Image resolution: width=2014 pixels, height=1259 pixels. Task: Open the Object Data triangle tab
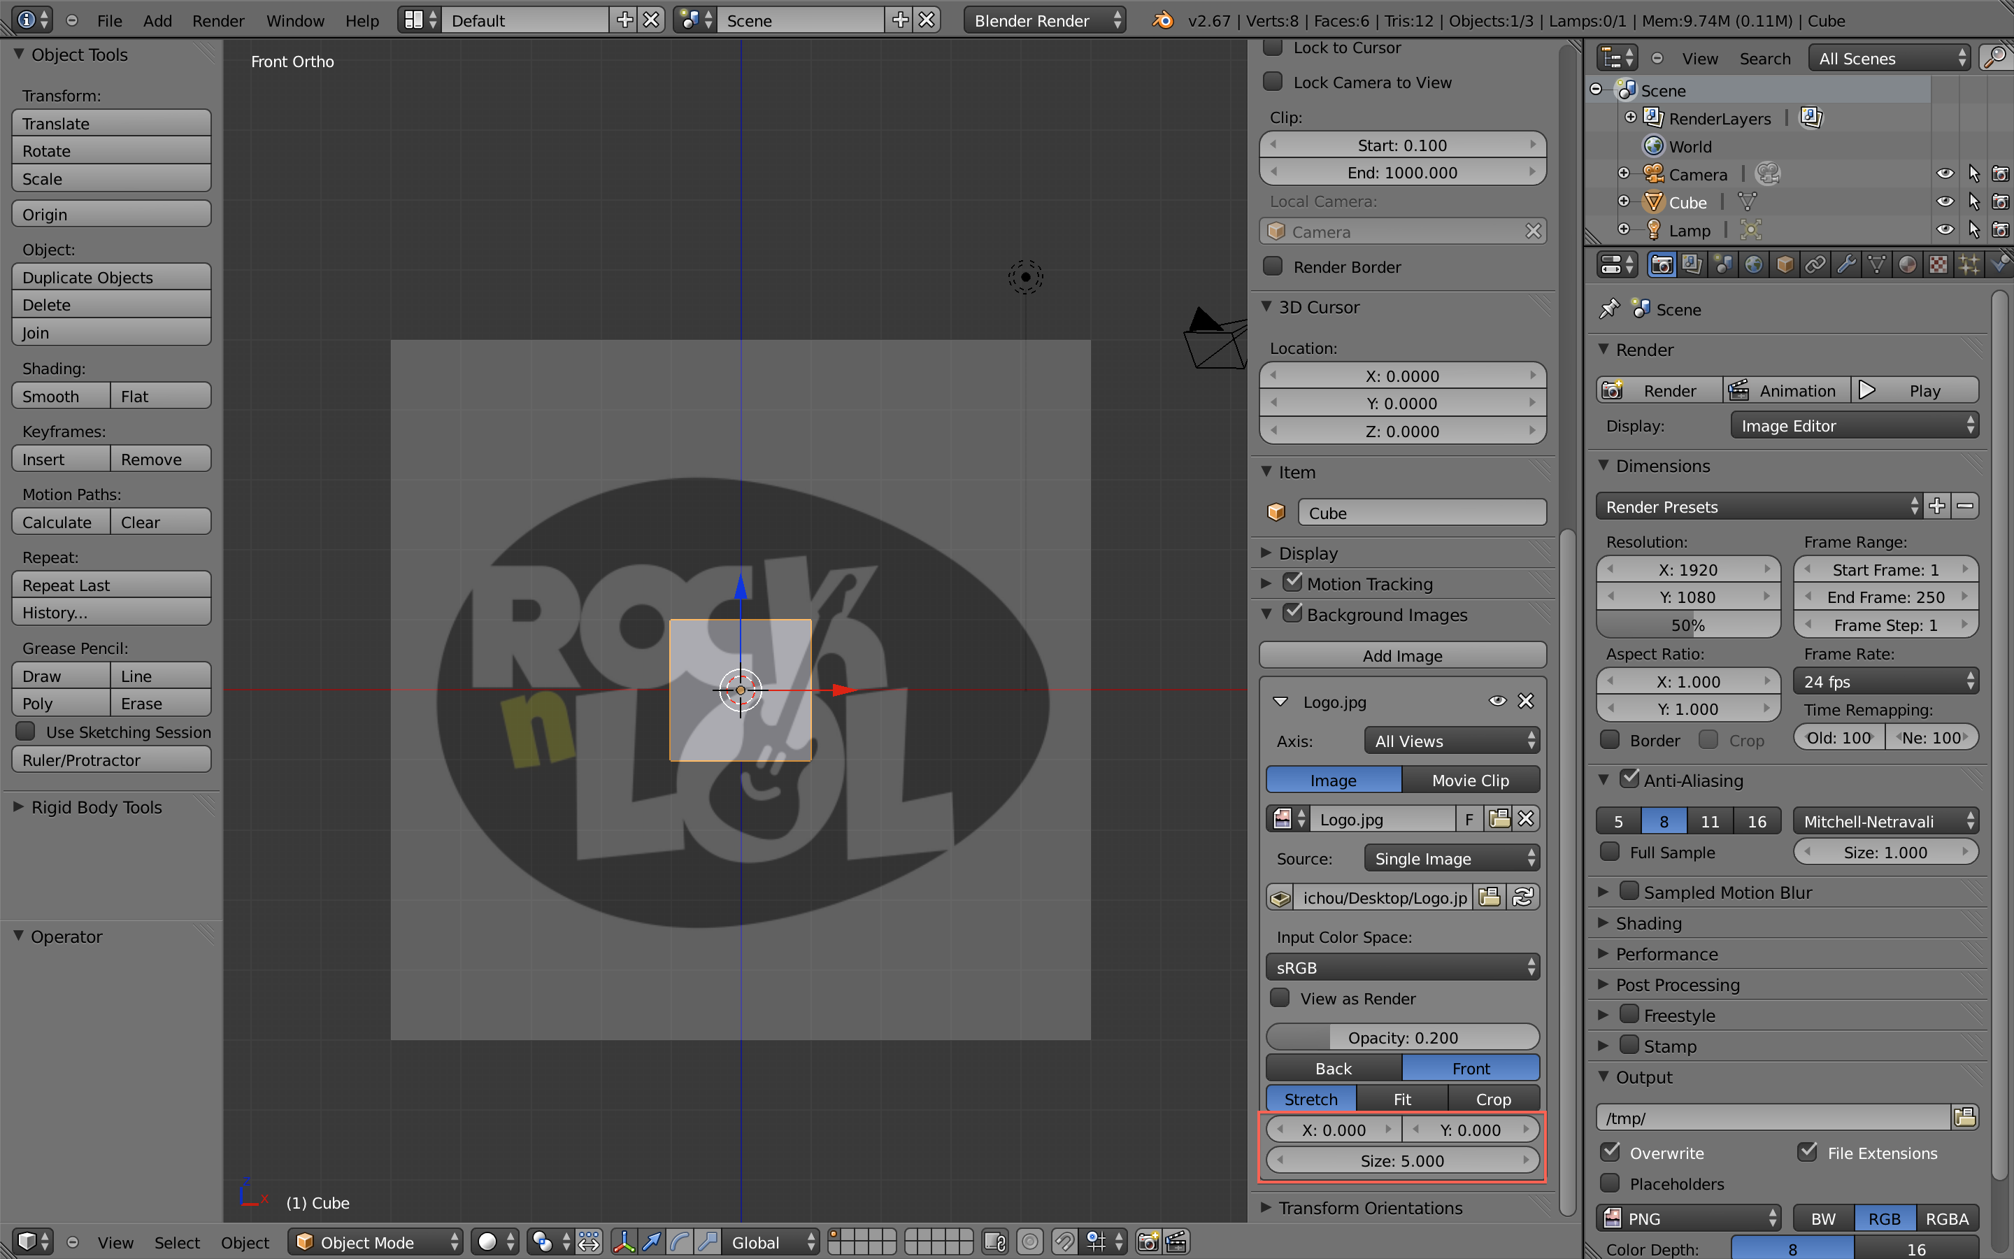(1877, 265)
